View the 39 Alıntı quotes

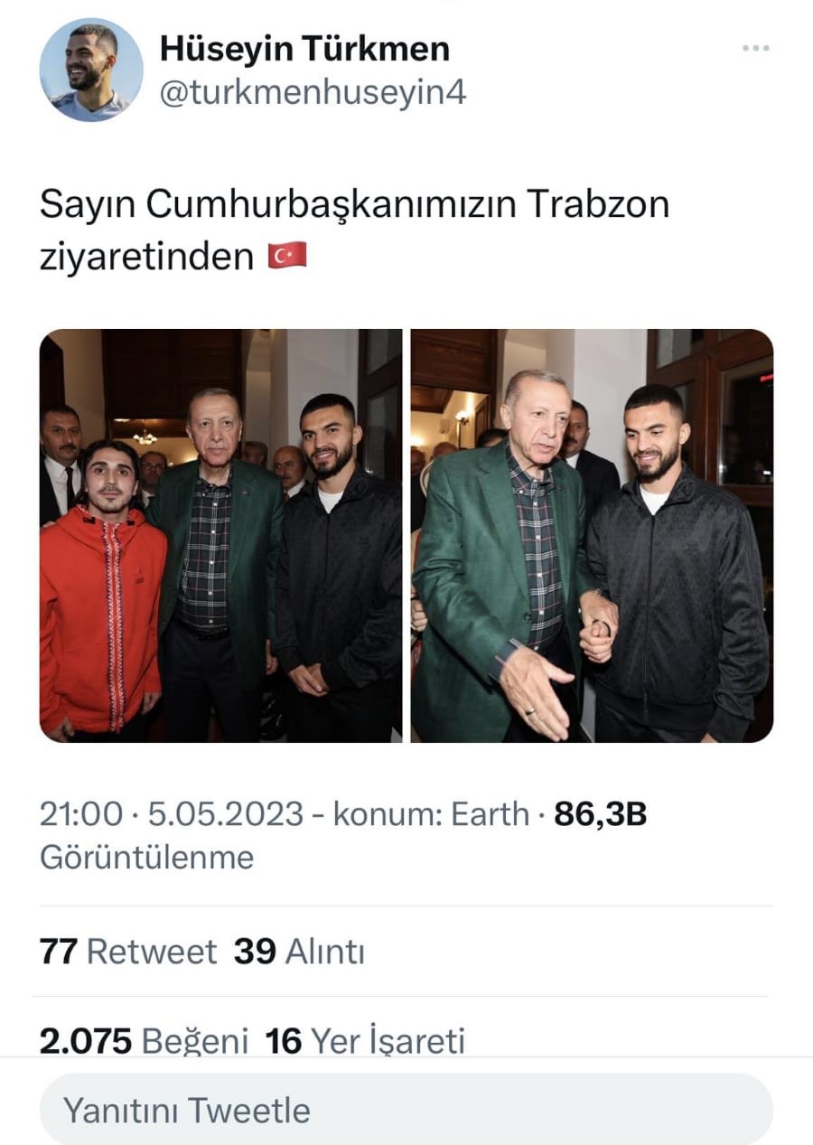tap(299, 952)
